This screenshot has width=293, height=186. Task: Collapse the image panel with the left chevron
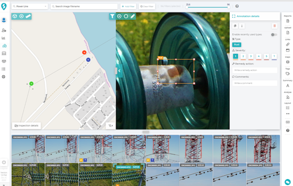pos(119,71)
